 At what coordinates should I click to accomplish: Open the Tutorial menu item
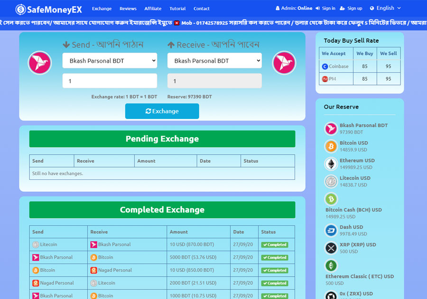177,9
